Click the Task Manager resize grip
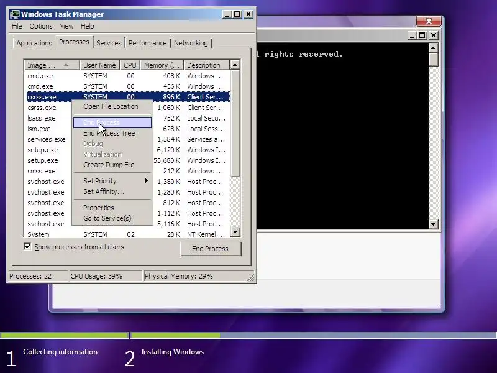 (251, 277)
